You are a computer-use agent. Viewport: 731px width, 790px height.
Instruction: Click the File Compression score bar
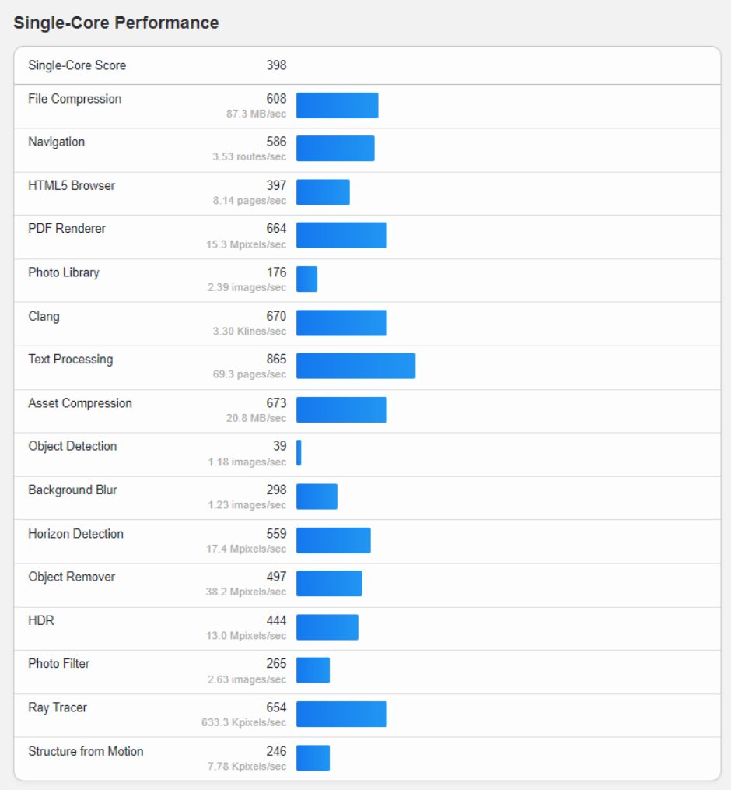pos(337,105)
